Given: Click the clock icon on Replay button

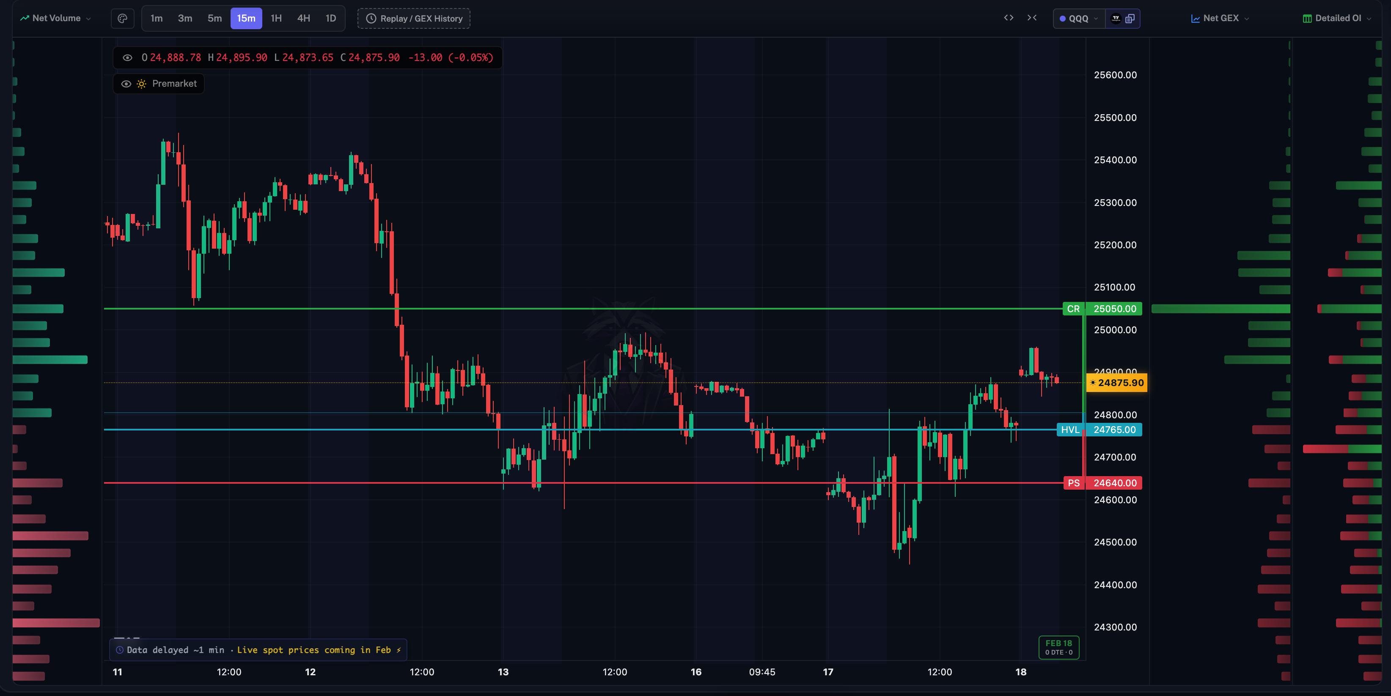Looking at the screenshot, I should click(x=371, y=18).
